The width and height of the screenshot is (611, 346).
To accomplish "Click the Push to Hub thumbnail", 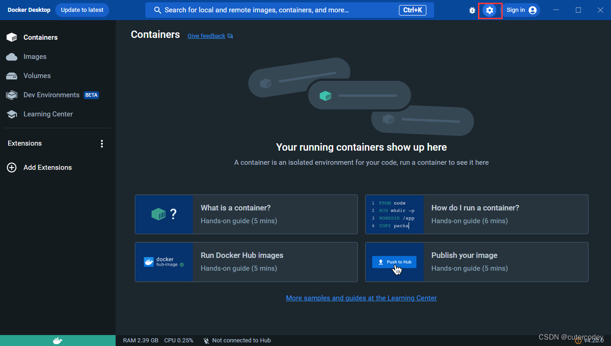I will click(394, 262).
